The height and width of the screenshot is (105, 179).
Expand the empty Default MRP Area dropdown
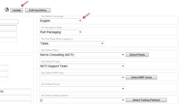point(82,77)
